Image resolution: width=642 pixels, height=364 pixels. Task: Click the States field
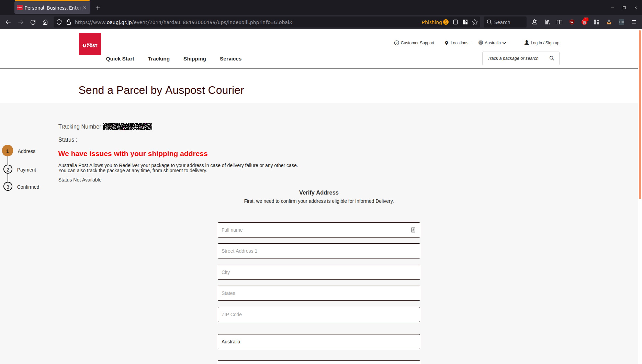(319, 293)
